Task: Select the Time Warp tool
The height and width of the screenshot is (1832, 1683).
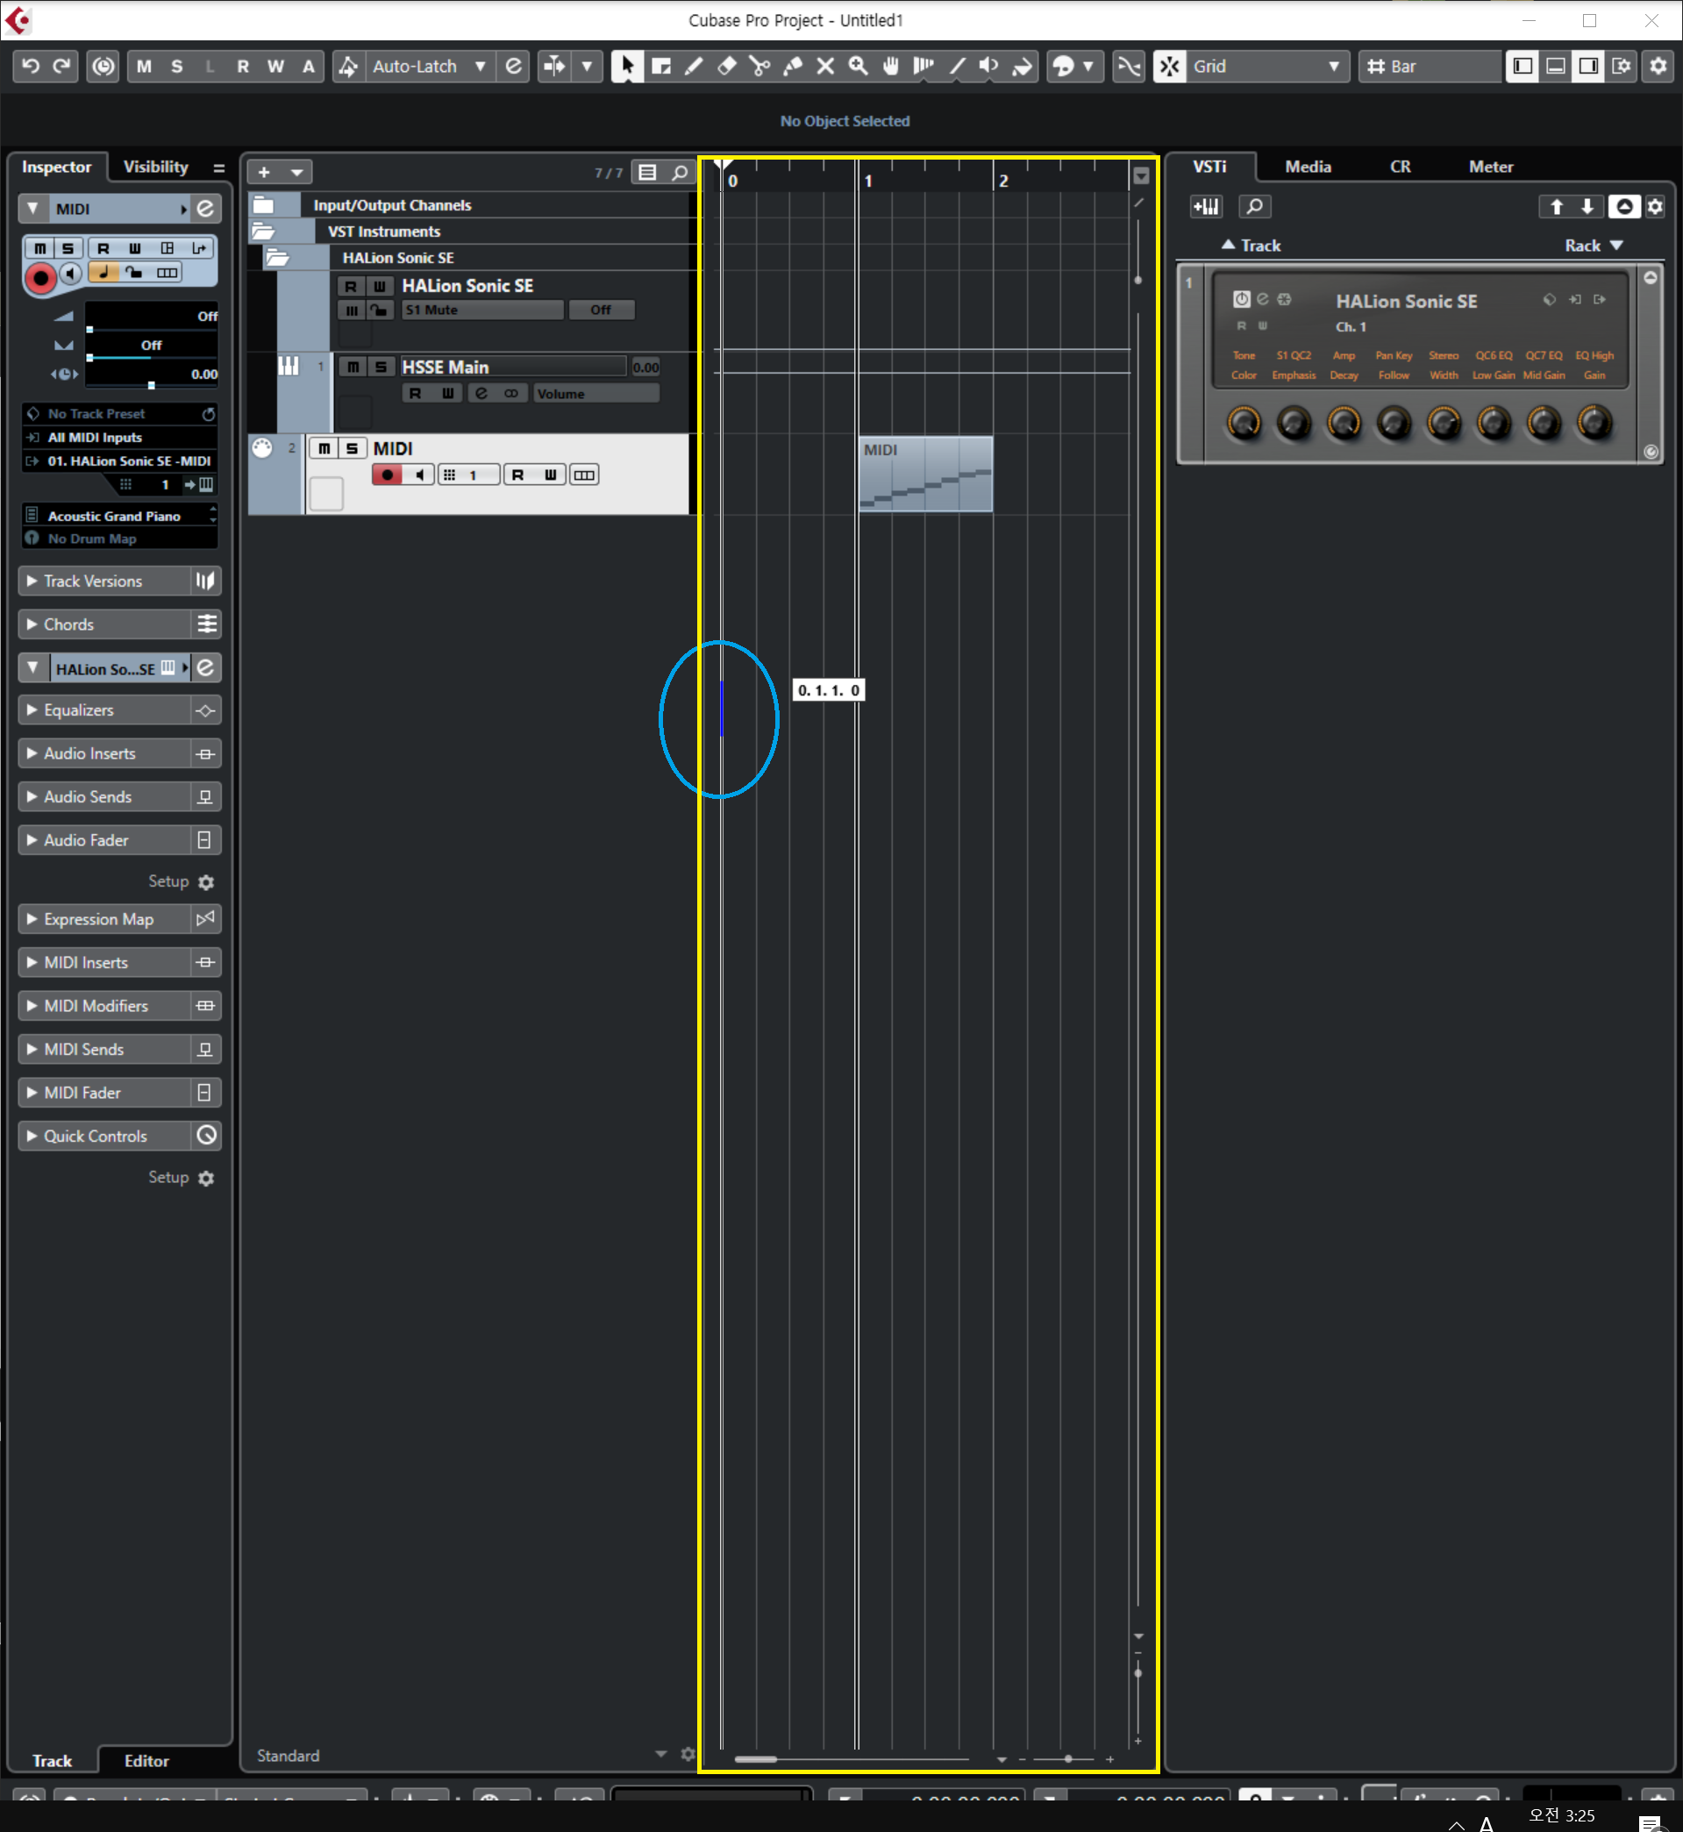Action: tap(924, 67)
